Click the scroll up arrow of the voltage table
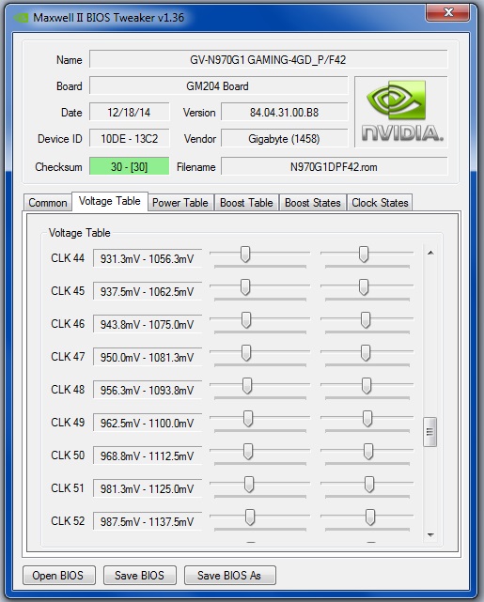The width and height of the screenshot is (484, 602). (430, 253)
